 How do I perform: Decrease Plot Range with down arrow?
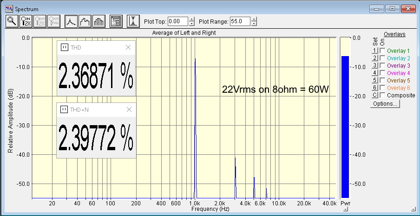pyautogui.click(x=254, y=24)
